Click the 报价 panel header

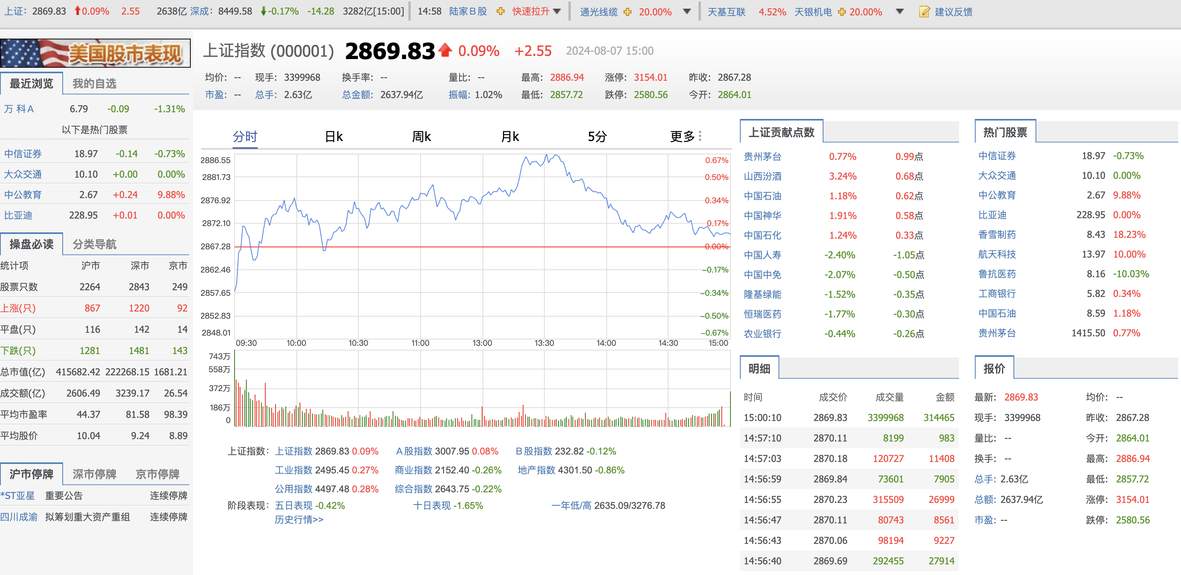(x=994, y=369)
